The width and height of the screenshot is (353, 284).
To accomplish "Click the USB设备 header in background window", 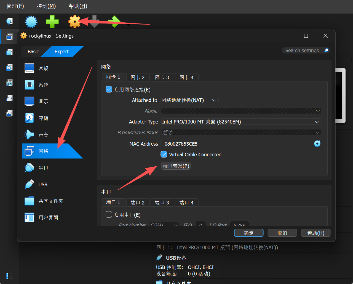I will [176, 258].
